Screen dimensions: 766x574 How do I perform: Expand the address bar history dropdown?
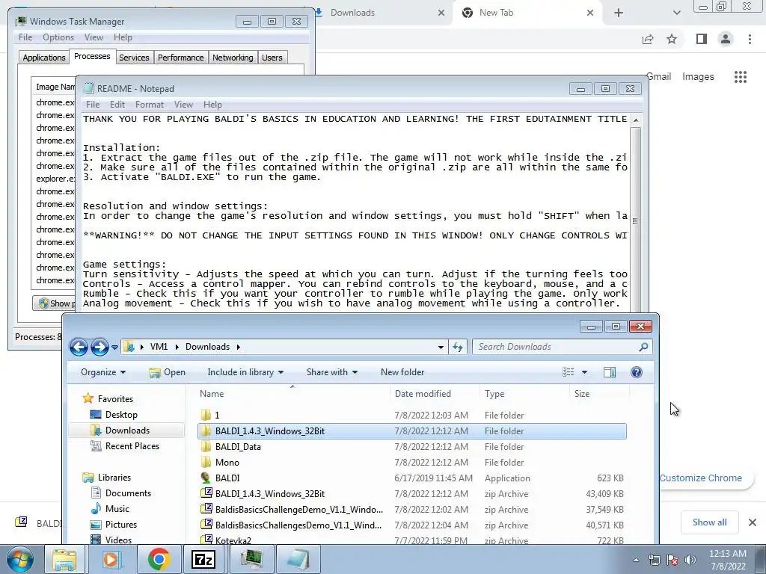(441, 347)
